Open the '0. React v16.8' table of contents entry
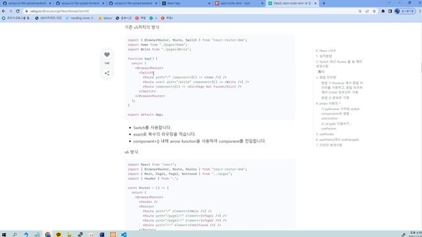422x237 pixels. (326, 51)
